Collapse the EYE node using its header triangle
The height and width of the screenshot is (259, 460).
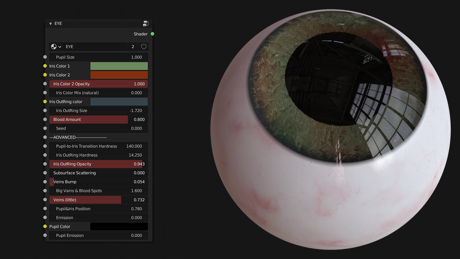pos(50,23)
